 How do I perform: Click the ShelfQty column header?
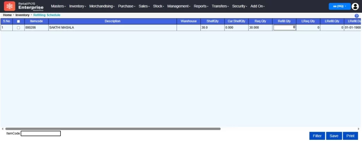(212, 21)
